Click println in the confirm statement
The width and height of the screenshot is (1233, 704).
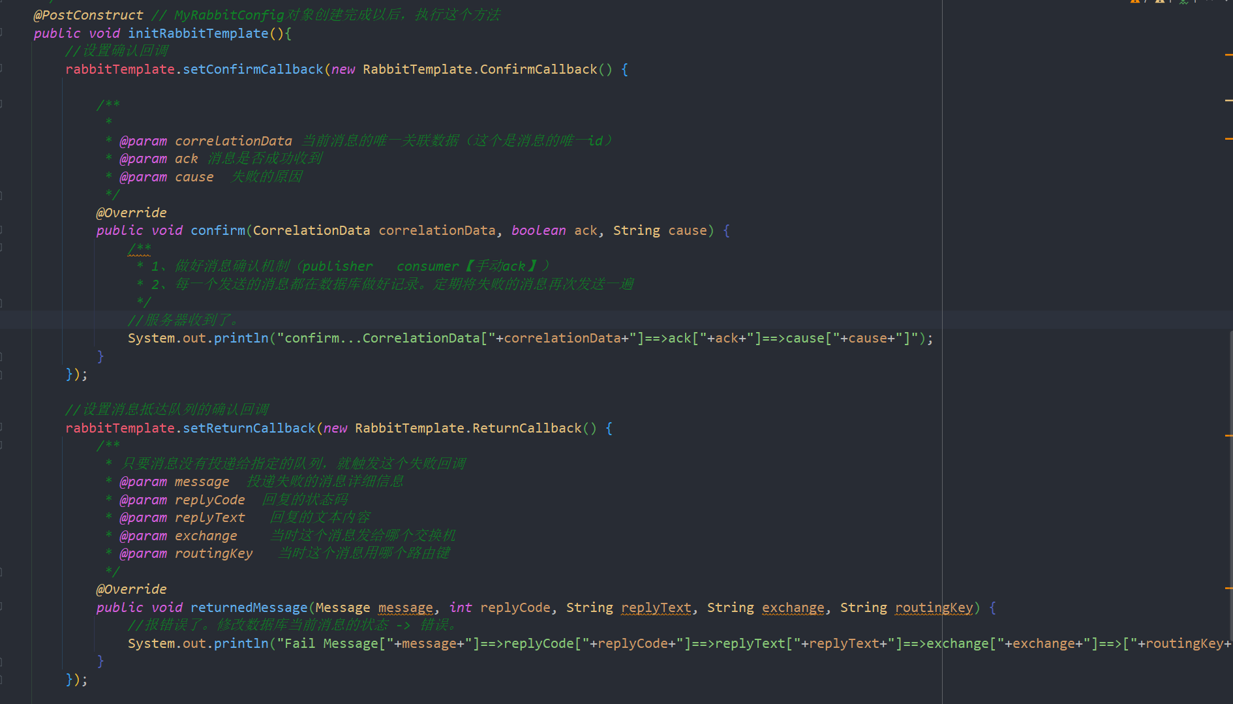[241, 338]
